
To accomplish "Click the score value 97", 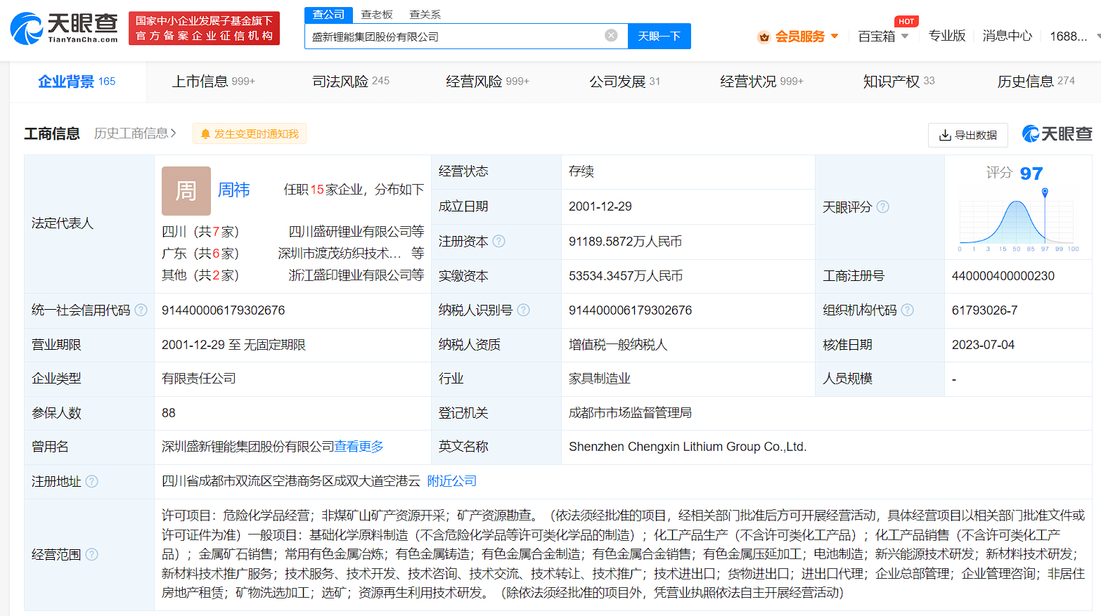I will tap(1031, 173).
